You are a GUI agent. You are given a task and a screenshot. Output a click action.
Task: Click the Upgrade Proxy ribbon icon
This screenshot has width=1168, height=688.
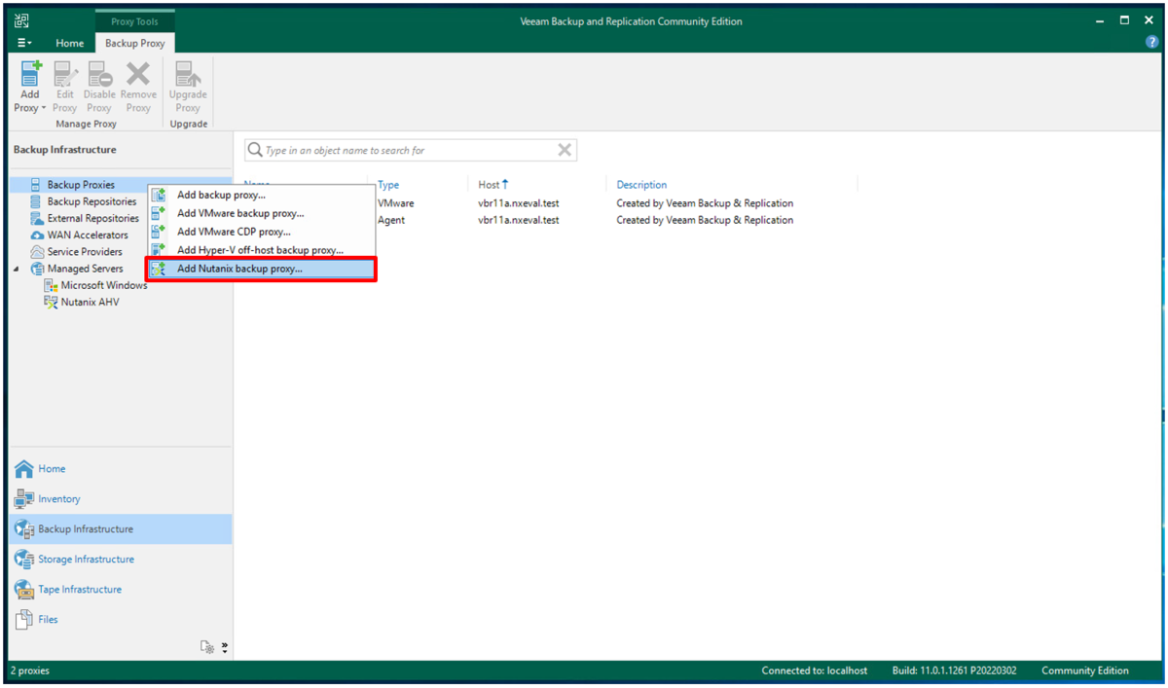[188, 74]
